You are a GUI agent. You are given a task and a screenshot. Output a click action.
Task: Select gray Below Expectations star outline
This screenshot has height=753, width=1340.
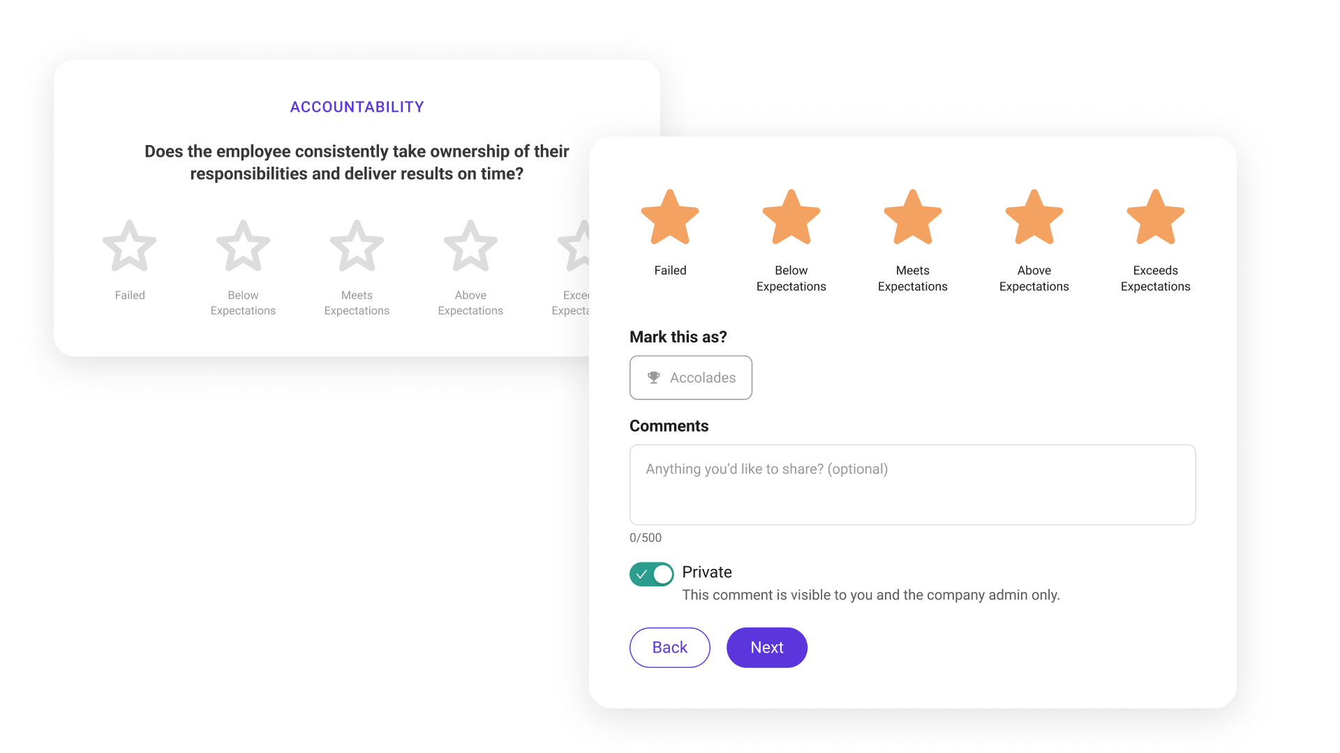pyautogui.click(x=243, y=246)
